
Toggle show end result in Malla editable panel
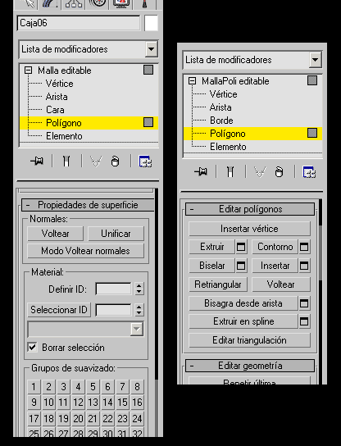66,162
